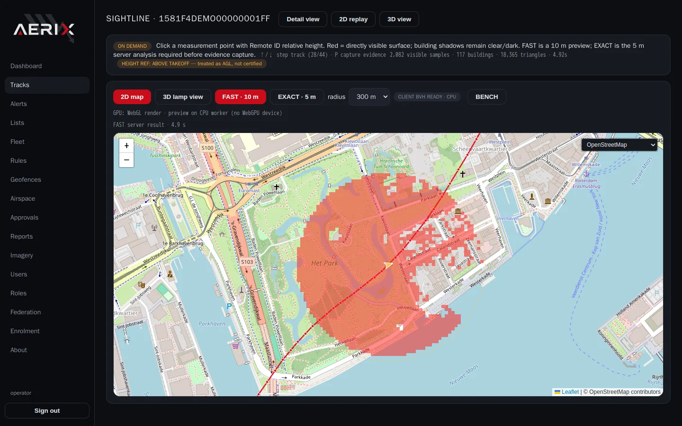Open Lists in the sidebar

pyautogui.click(x=47, y=123)
